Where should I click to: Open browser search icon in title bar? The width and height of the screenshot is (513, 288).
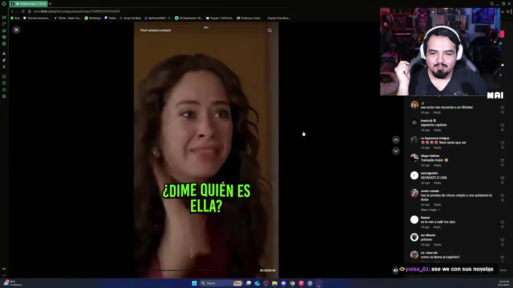492,4
